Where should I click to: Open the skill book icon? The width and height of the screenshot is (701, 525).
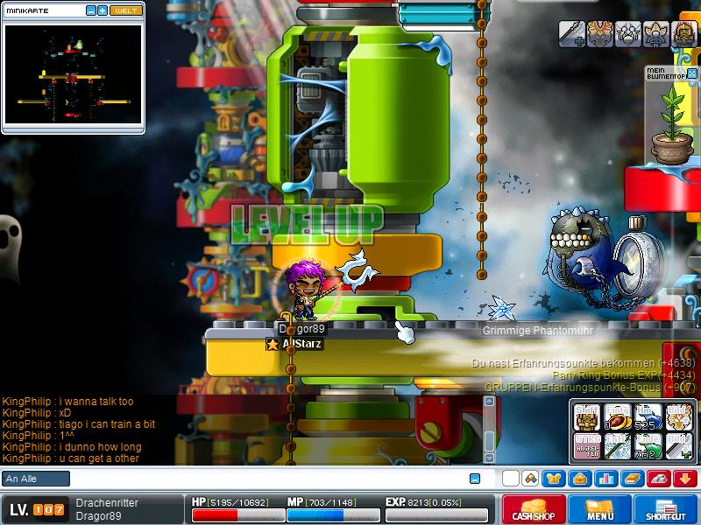pos(633,479)
